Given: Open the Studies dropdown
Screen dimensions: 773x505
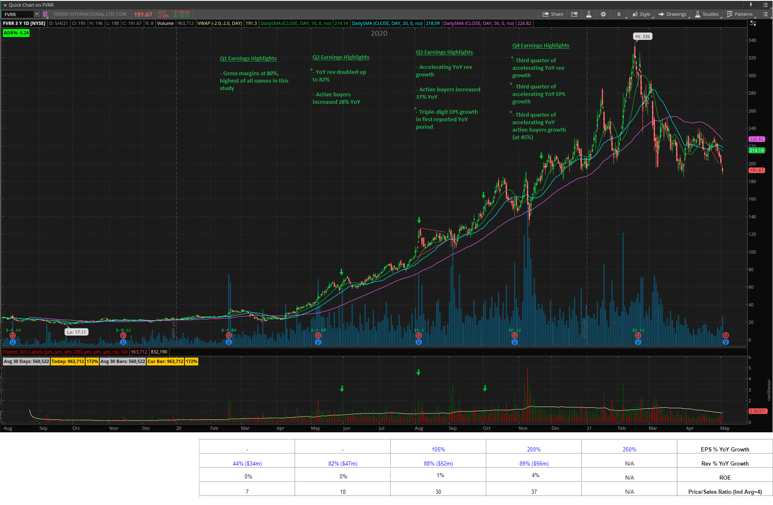Looking at the screenshot, I should (707, 14).
